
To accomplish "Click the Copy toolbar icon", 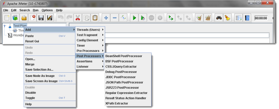I will [86, 18].
